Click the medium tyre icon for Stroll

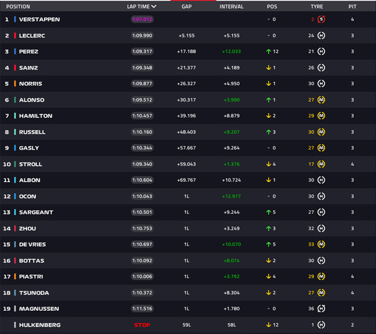321,164
